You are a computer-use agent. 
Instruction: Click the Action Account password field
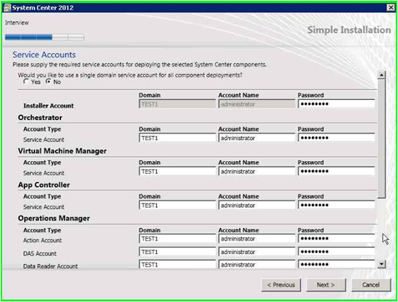pyautogui.click(x=336, y=239)
